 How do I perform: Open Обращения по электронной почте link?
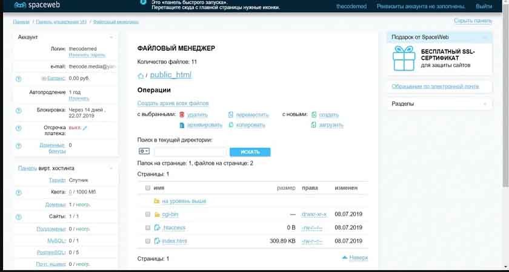(x=435, y=86)
